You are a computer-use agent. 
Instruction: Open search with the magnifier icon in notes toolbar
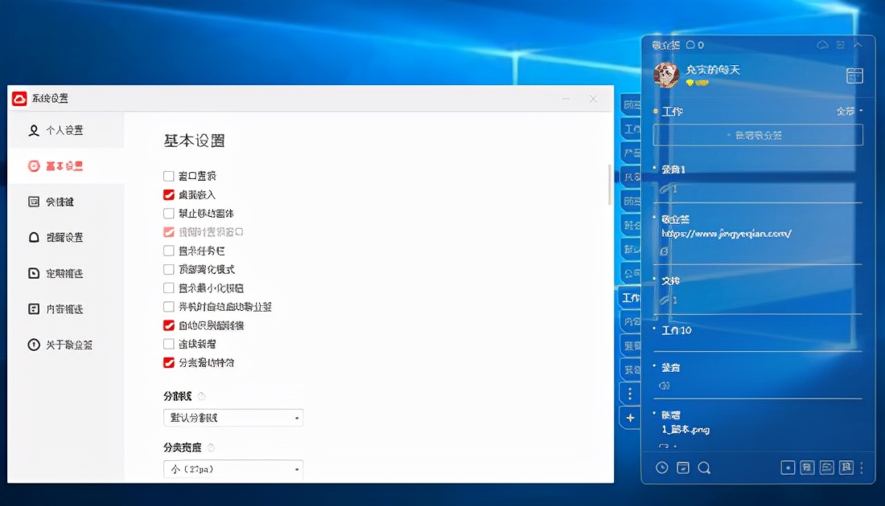(704, 467)
